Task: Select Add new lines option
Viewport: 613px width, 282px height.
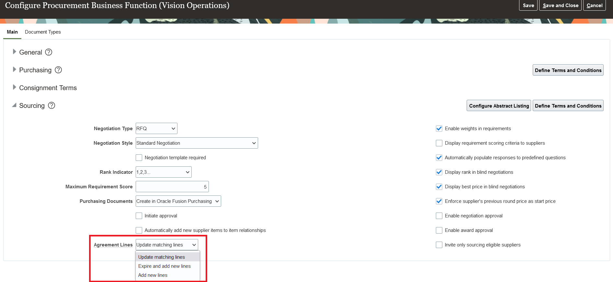Action: click(168, 275)
